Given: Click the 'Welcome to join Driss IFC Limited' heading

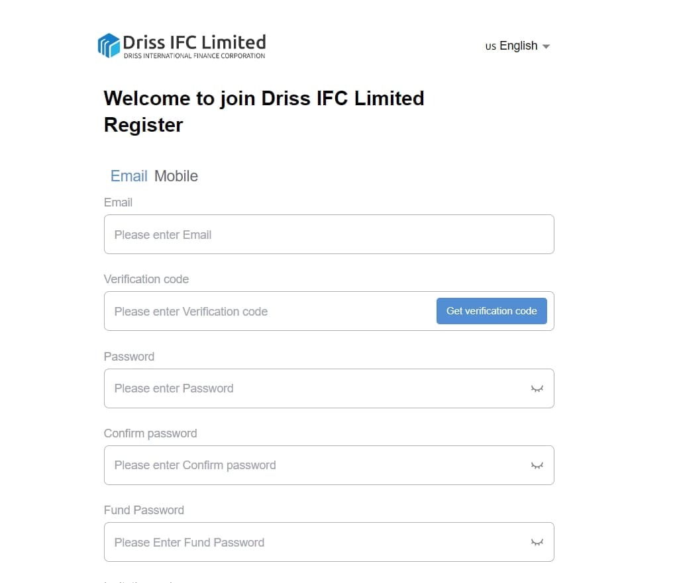Looking at the screenshot, I should click(x=264, y=99).
